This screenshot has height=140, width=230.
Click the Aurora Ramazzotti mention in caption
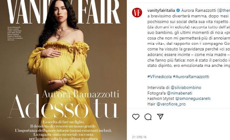click(199, 10)
